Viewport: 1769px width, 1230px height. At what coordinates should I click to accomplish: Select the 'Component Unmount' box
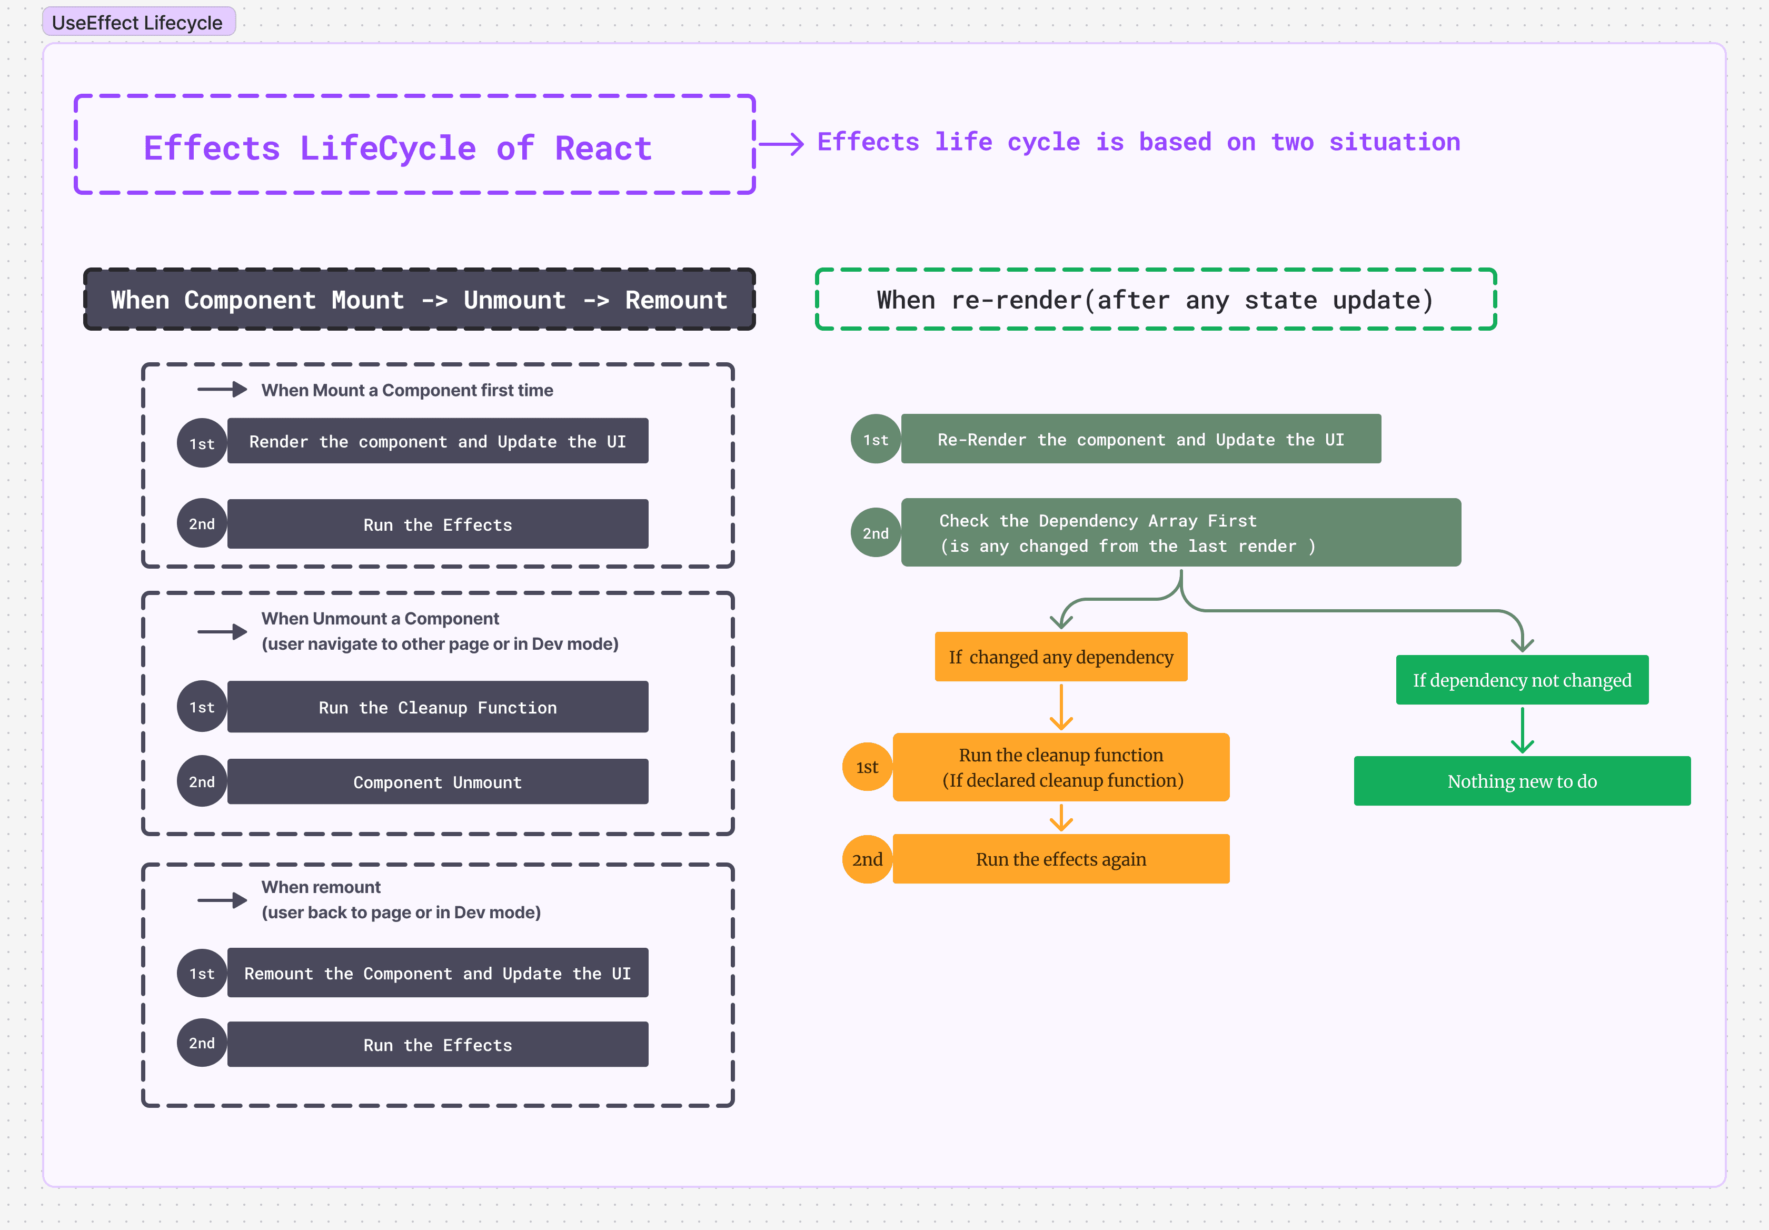[438, 781]
